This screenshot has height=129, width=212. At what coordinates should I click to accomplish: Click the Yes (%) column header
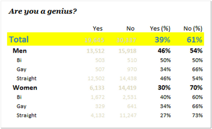click(x=160, y=28)
